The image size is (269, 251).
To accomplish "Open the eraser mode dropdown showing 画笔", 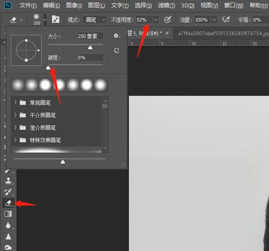I will tap(94, 20).
